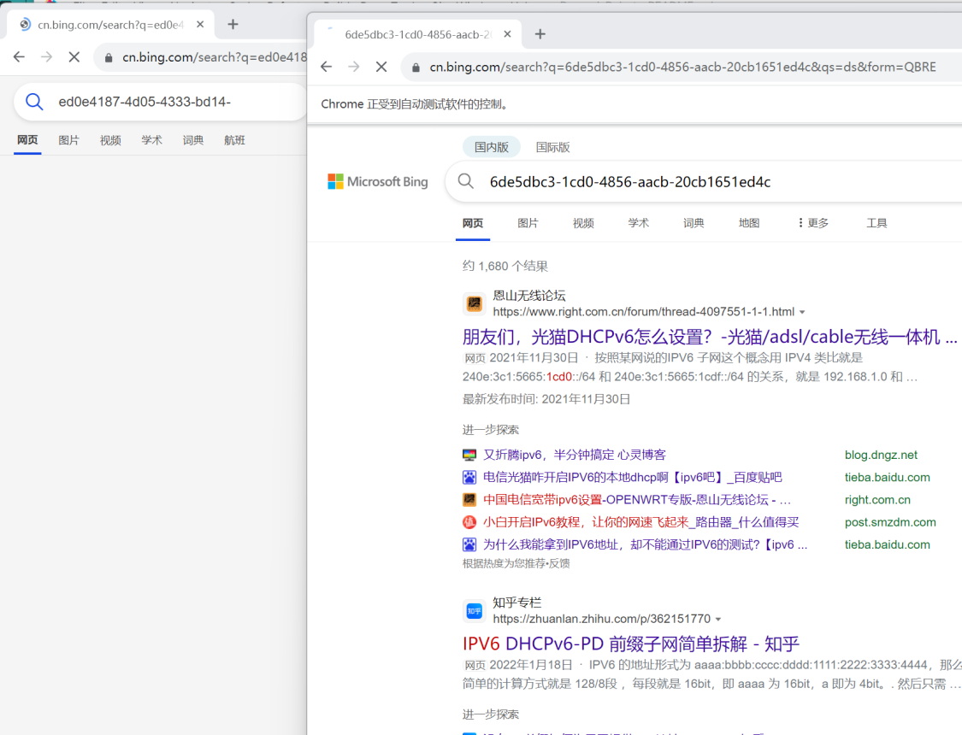Open IPV6 DHCPv6-PD 前缀子网简单拆解 result
Image resolution: width=962 pixels, height=735 pixels.
(x=631, y=644)
